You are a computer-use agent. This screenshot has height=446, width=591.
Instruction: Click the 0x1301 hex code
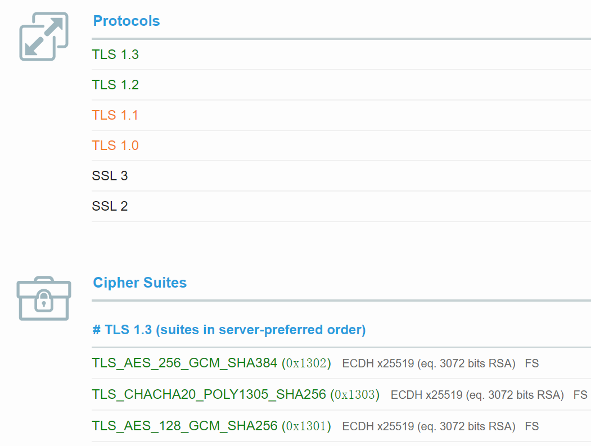click(306, 426)
